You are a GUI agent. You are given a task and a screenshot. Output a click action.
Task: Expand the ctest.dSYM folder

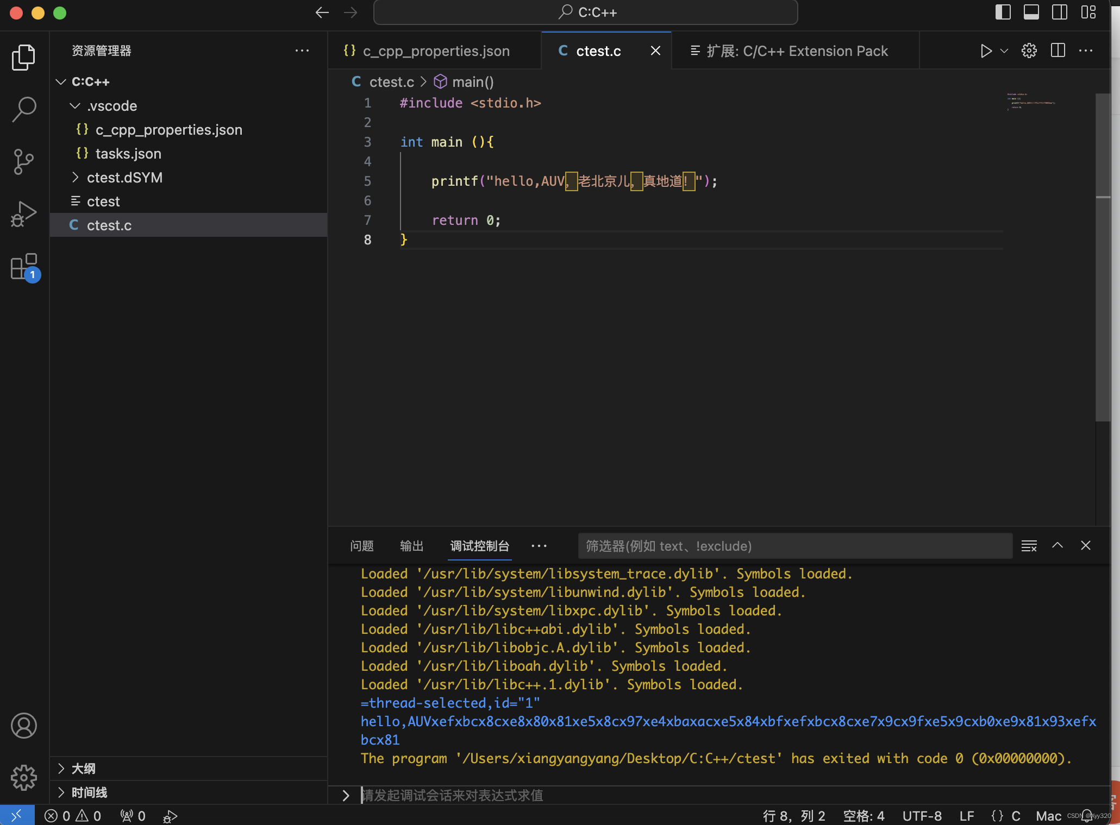click(76, 177)
